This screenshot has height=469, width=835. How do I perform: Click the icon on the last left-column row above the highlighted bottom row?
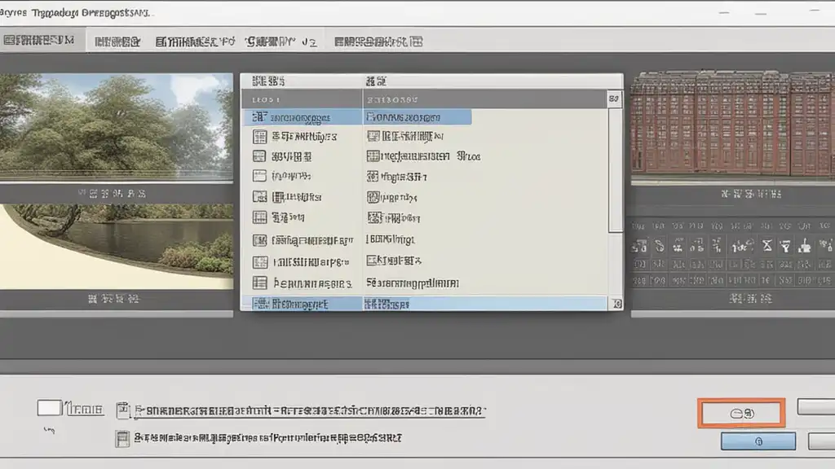point(260,283)
